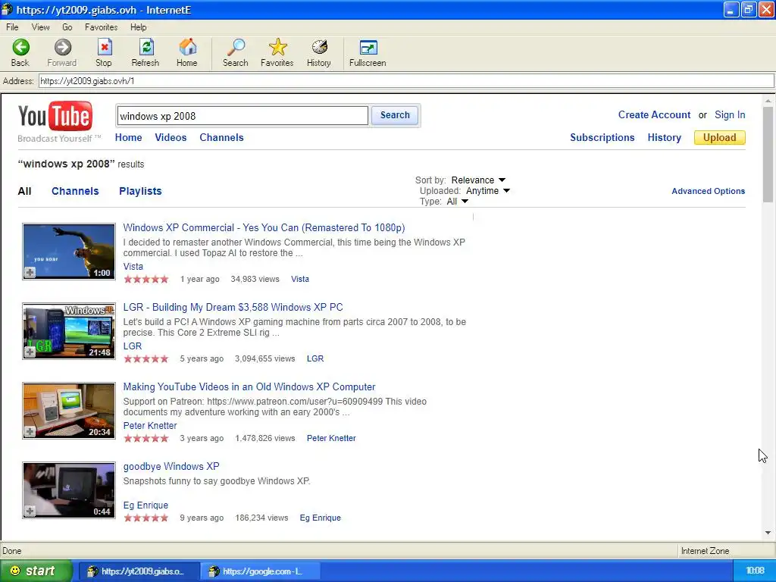Open LGR gaming PC video thumbnail
Screen dimensions: 776x582
69,331
